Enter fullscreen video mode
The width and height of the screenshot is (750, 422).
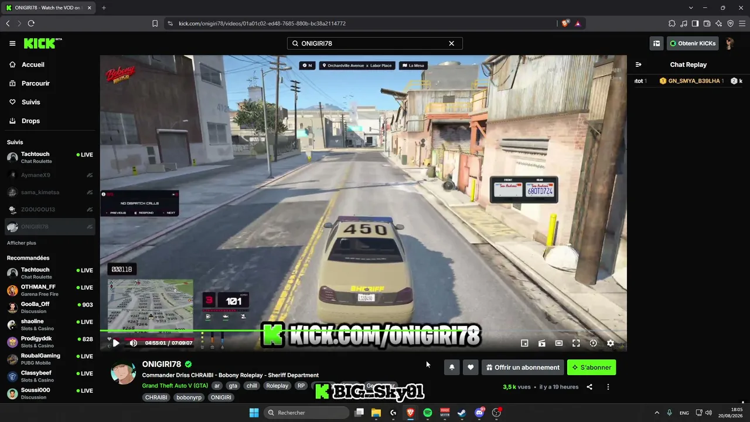pyautogui.click(x=576, y=343)
